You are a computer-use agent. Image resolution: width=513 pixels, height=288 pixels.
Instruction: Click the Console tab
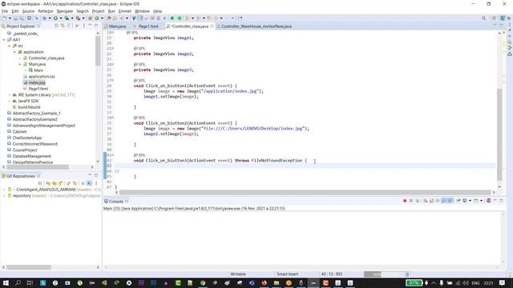115,202
